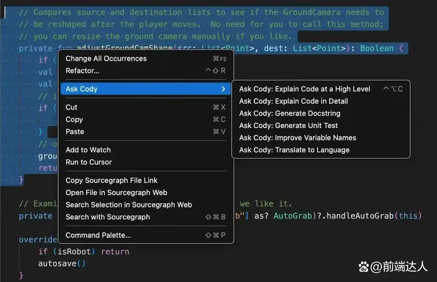Select Ask Cody: Explain Code at a High Level
This screenshot has width=437, height=282.
[x=304, y=89]
